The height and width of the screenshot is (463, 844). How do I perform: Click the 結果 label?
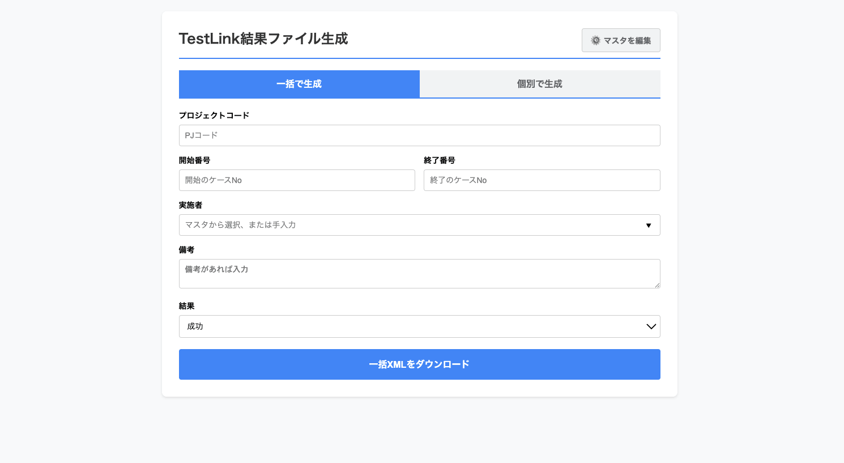[186, 306]
